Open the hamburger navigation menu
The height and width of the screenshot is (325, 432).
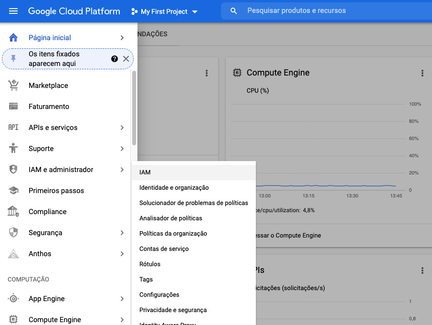point(13,11)
